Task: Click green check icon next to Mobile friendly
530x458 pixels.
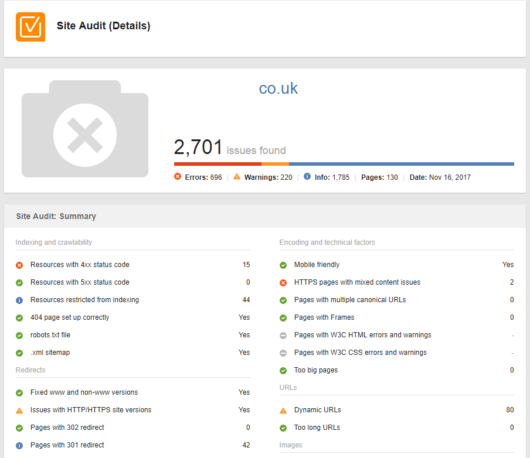Action: pyautogui.click(x=283, y=265)
